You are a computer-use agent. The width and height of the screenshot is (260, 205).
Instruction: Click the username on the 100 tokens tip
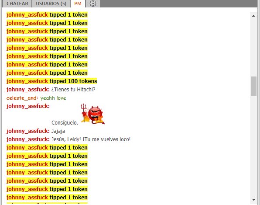[x=27, y=81]
